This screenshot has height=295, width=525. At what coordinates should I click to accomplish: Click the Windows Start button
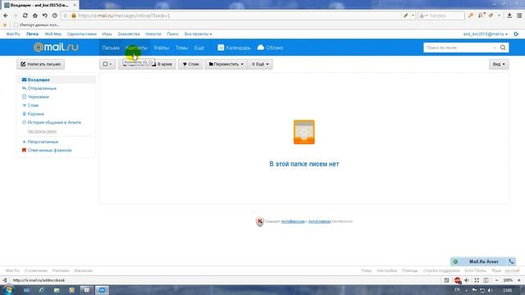coord(8,289)
